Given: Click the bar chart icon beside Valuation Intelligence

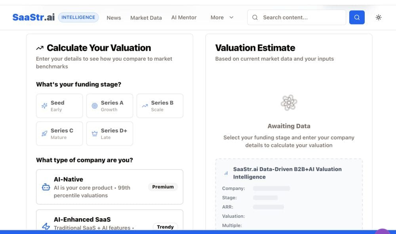Looking at the screenshot, I should click(x=226, y=173).
